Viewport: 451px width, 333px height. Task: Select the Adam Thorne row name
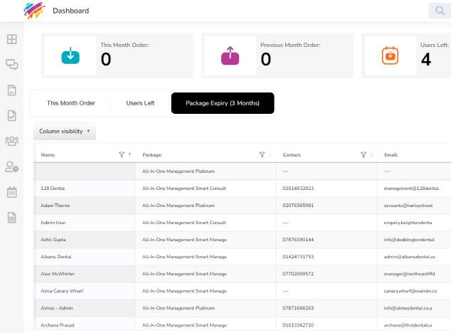coord(55,205)
